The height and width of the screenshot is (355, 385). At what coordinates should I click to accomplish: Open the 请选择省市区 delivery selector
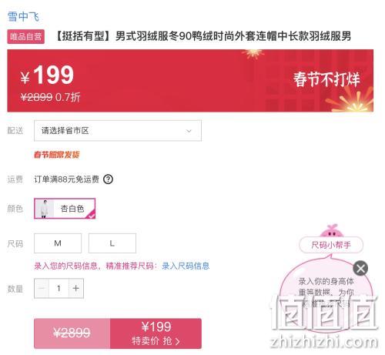pos(118,131)
